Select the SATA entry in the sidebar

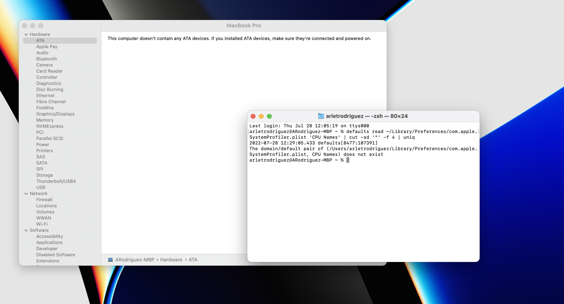(42, 163)
